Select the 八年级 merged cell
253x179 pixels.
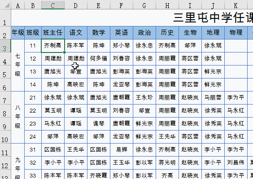tap(18, 117)
